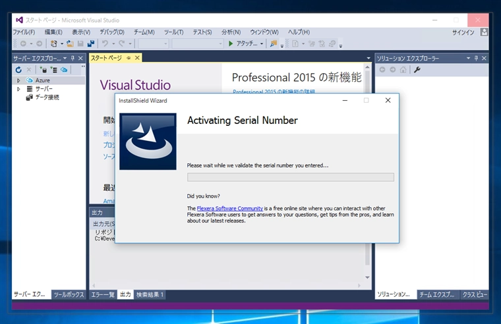Viewport: 501px width, 324px height.
Task: Click the serial number validation progress bar
Action: click(291, 177)
